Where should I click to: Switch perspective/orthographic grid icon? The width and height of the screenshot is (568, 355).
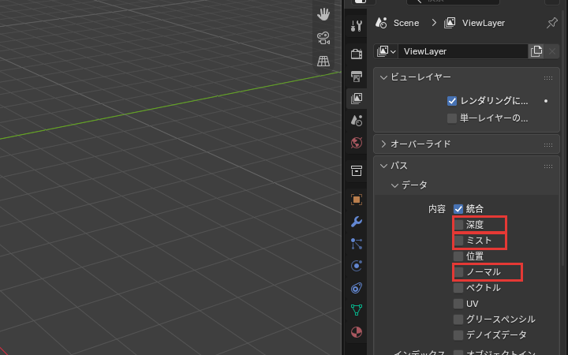tap(323, 61)
